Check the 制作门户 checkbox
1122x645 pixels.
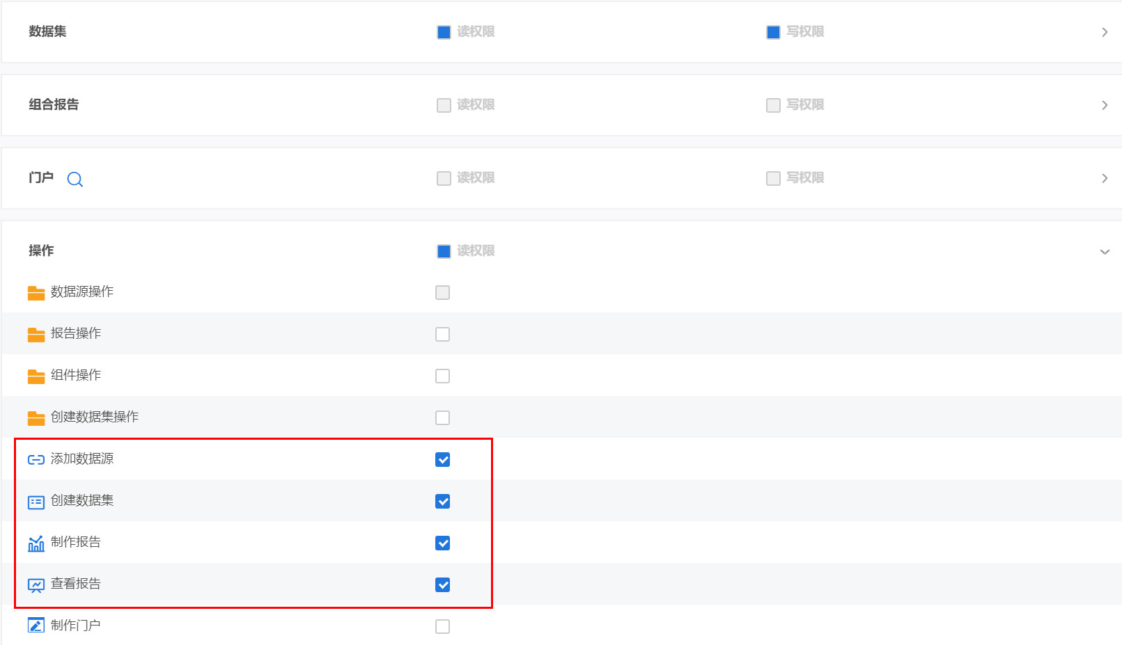[442, 626]
